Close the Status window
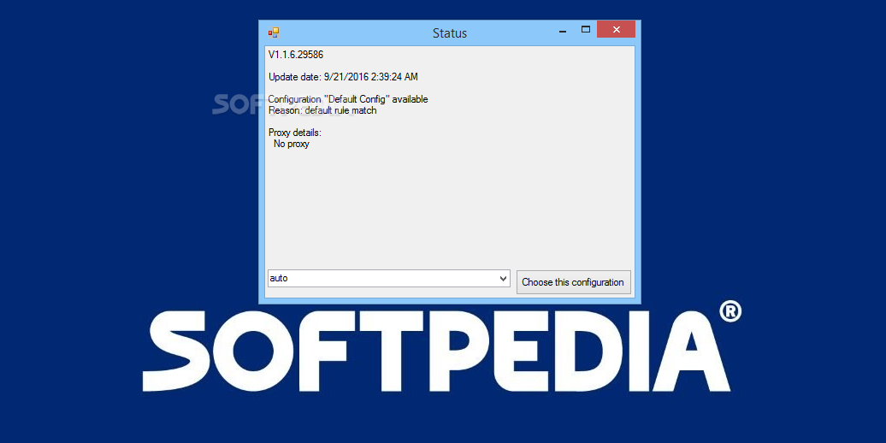886x443 pixels. [616, 30]
